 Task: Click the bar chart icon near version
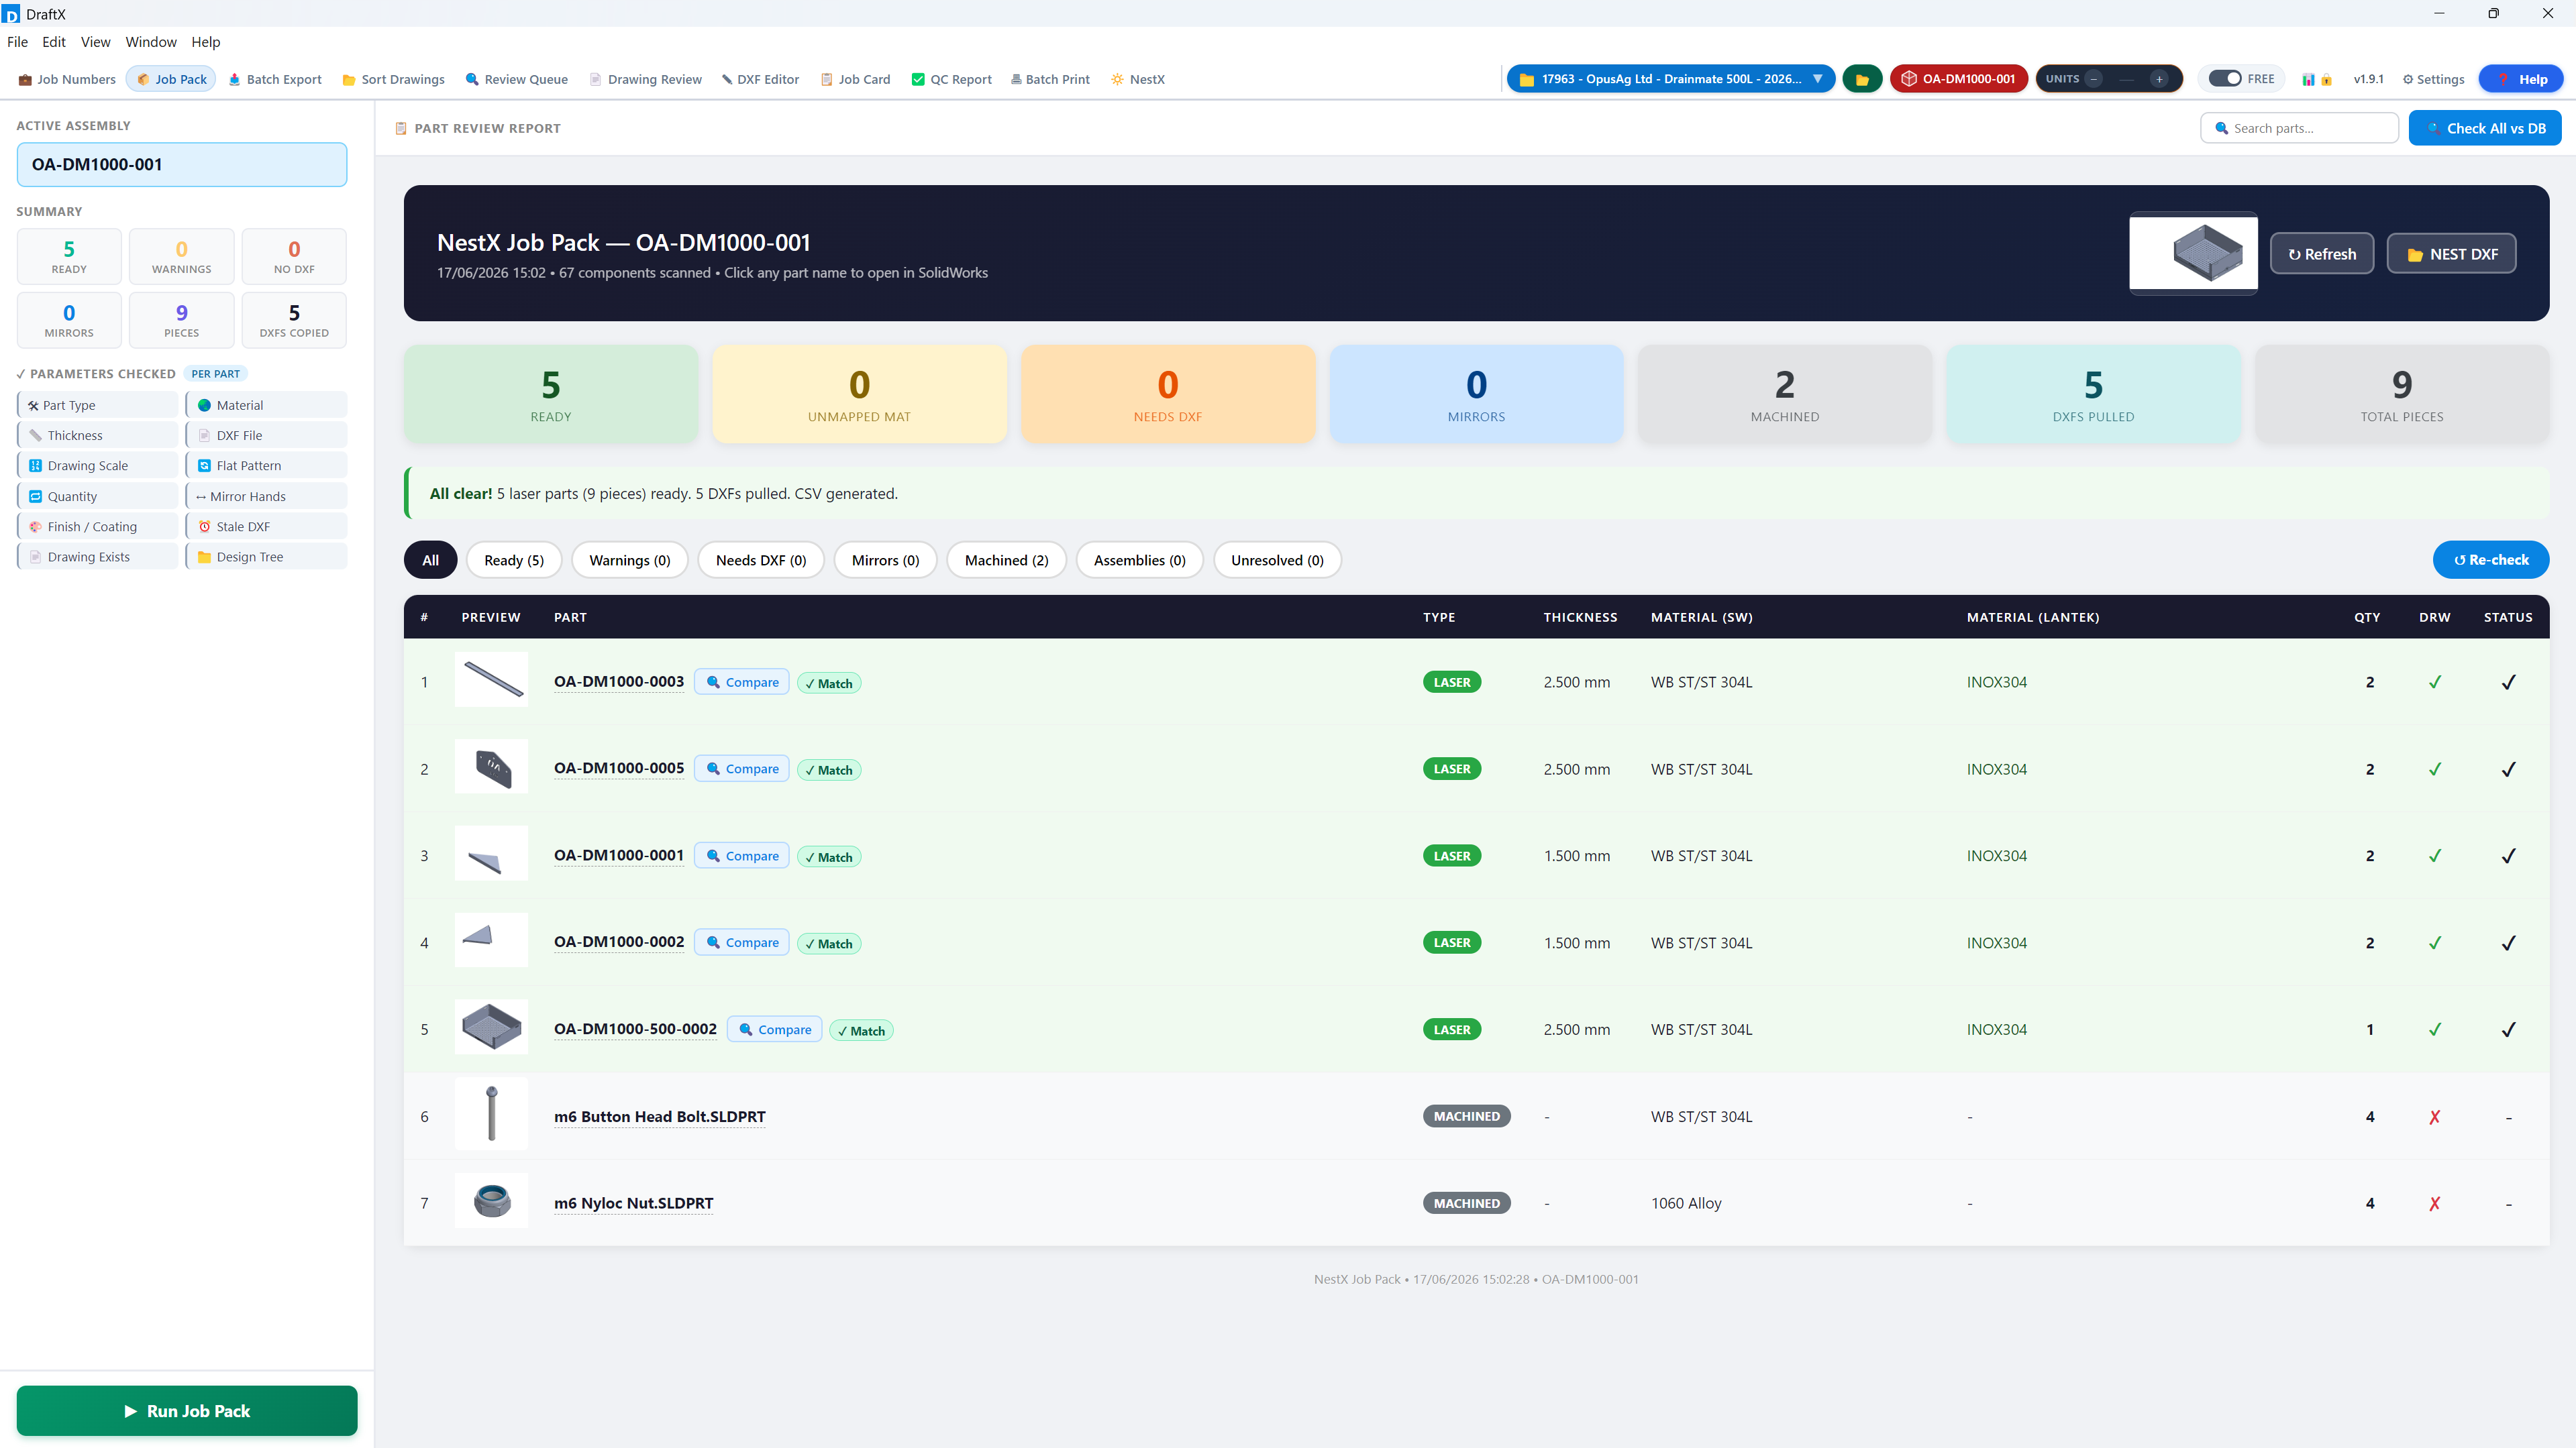click(x=2308, y=79)
